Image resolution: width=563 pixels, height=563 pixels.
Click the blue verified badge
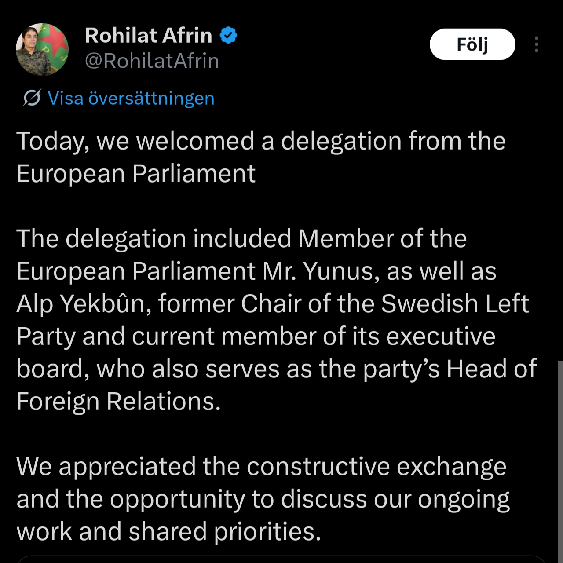pyautogui.click(x=228, y=35)
